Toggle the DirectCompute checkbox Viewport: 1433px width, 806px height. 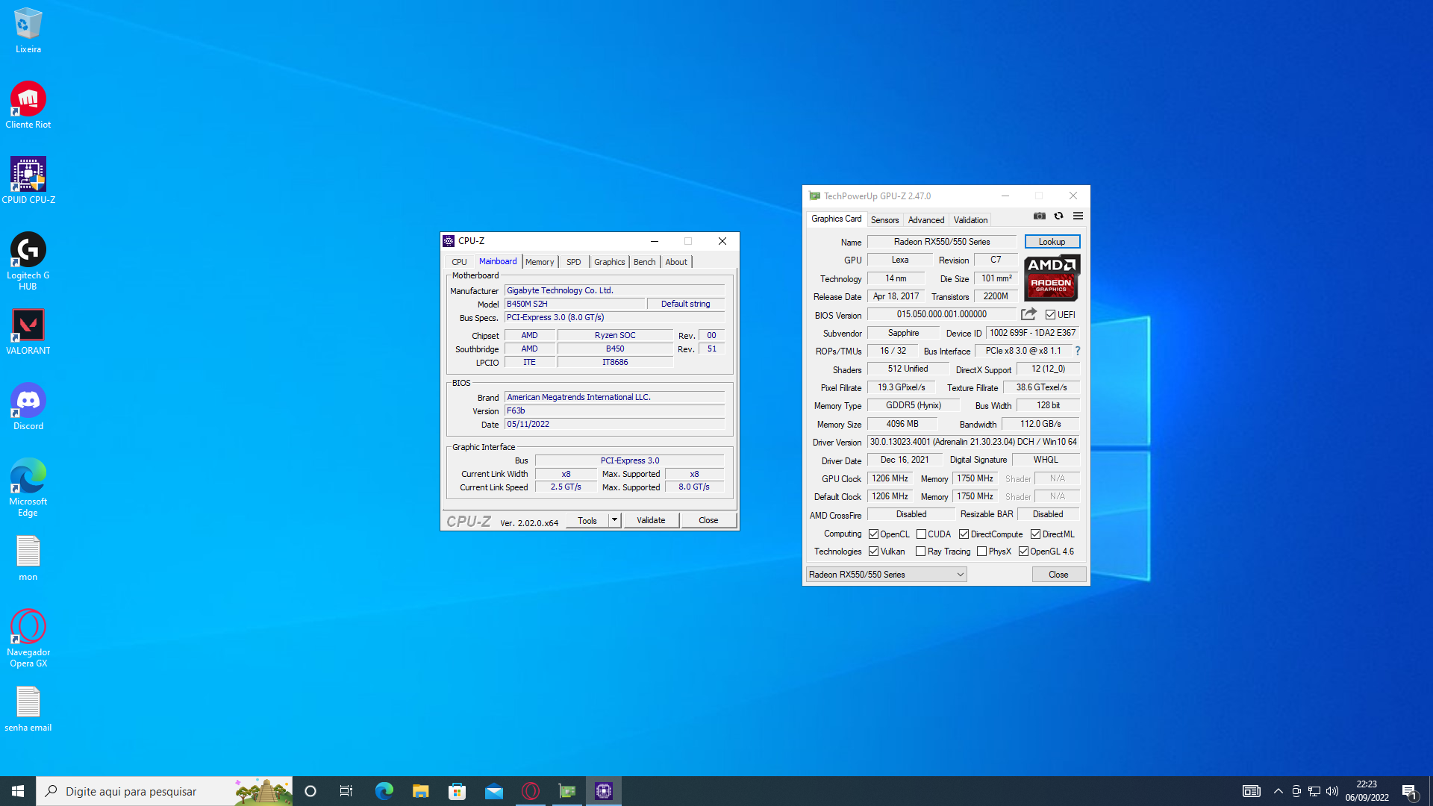(x=964, y=534)
